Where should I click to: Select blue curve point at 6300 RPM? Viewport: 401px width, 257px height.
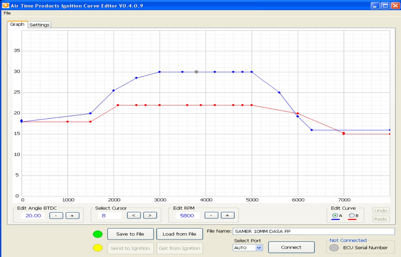311,130
